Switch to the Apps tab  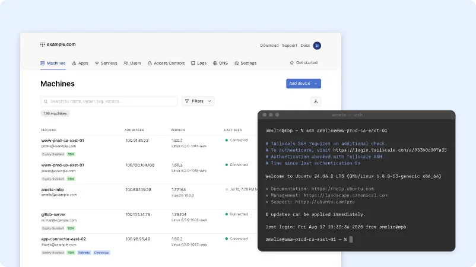pos(80,63)
